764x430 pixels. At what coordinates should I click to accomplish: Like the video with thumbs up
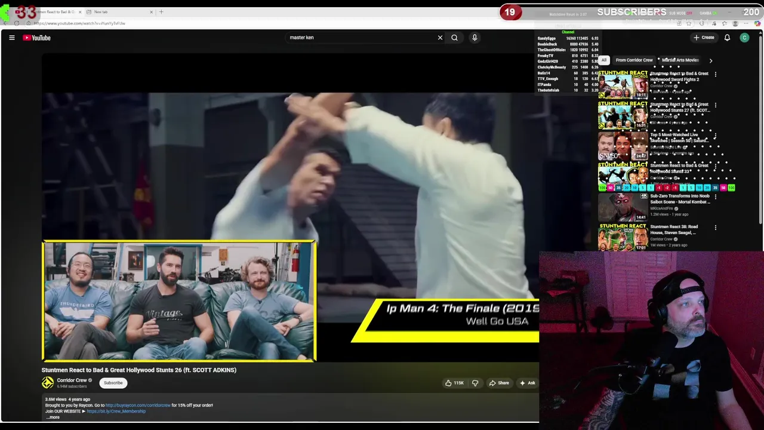(x=454, y=383)
